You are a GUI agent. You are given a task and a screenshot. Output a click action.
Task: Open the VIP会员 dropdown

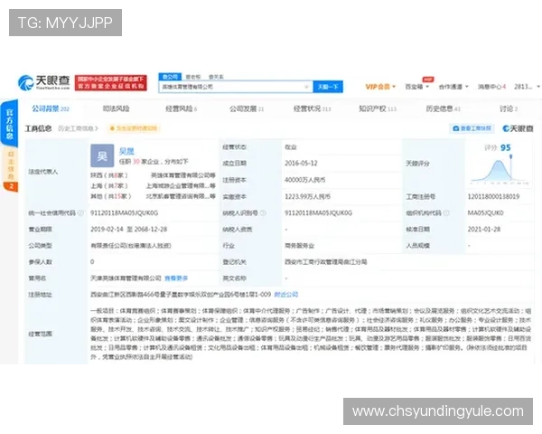[380, 87]
